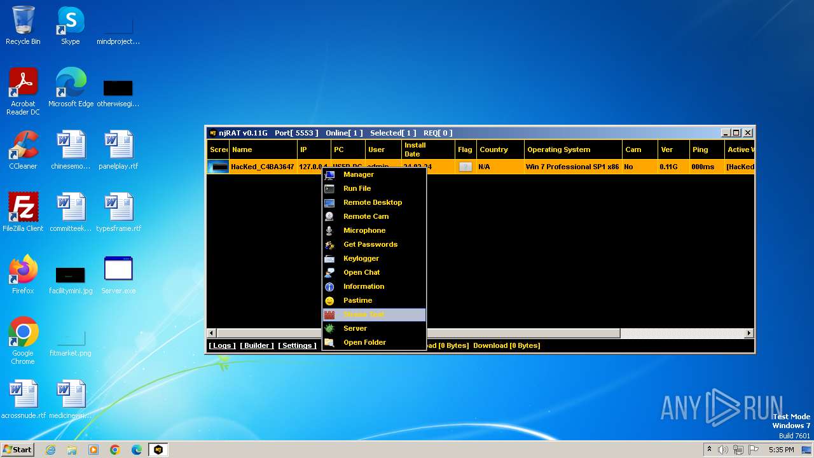Open the media player taskbar icon
The height and width of the screenshot is (458, 814).
93,450
